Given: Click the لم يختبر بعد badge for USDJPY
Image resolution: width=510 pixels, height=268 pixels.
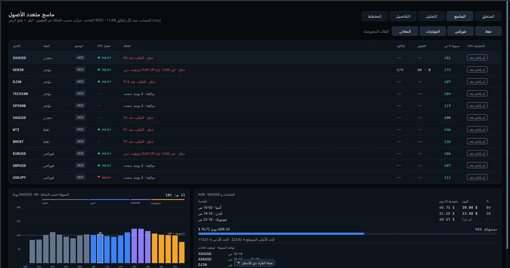Looking at the screenshot, I should 477,177.
